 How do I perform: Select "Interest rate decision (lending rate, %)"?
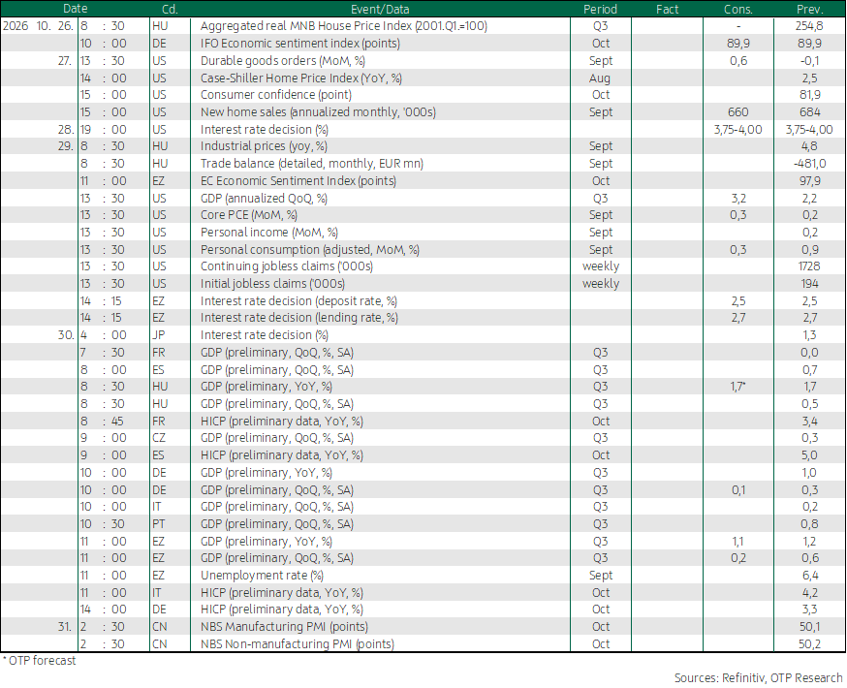pos(299,317)
